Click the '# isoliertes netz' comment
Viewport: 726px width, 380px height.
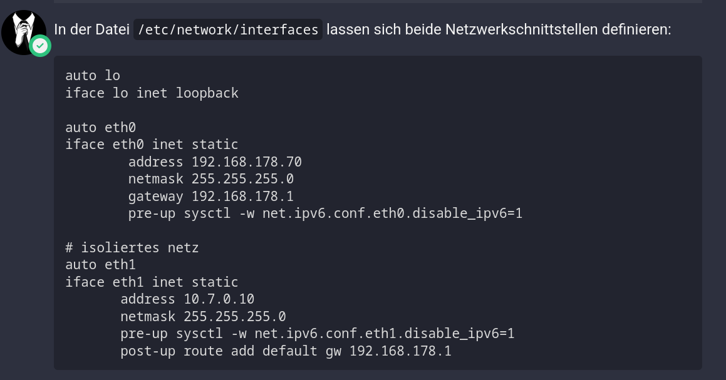coord(132,248)
